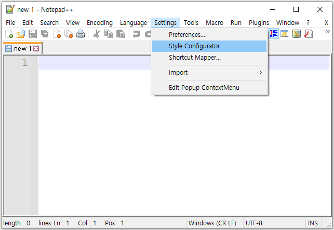Image resolution: width=334 pixels, height=230 pixels.
Task: Click the UTF-8 encoding status field
Action: point(274,223)
